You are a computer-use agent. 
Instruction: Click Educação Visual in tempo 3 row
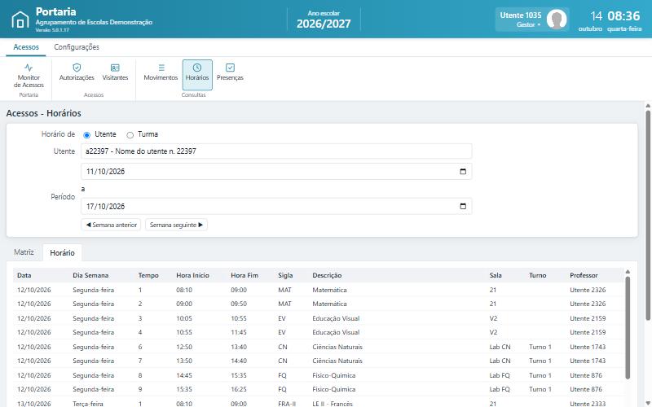coord(336,318)
